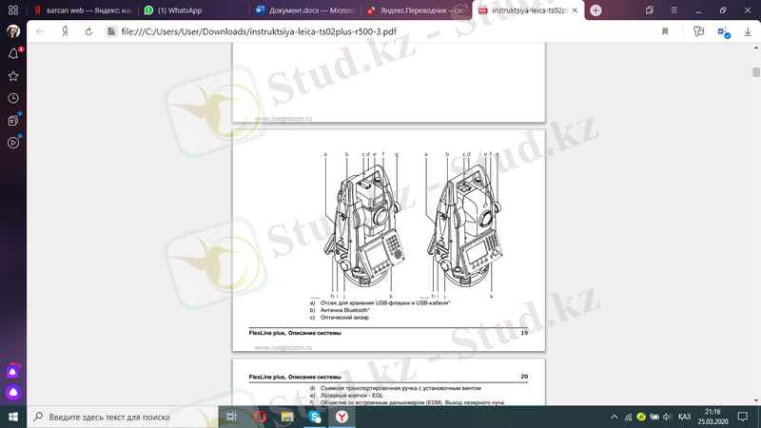Viewport: 761px width, 428px height.
Task: Click the scrollbar down arrow
Action: (755, 400)
